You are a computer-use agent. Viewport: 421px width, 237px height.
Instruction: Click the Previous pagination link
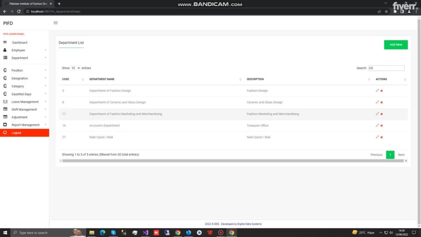pos(376,155)
